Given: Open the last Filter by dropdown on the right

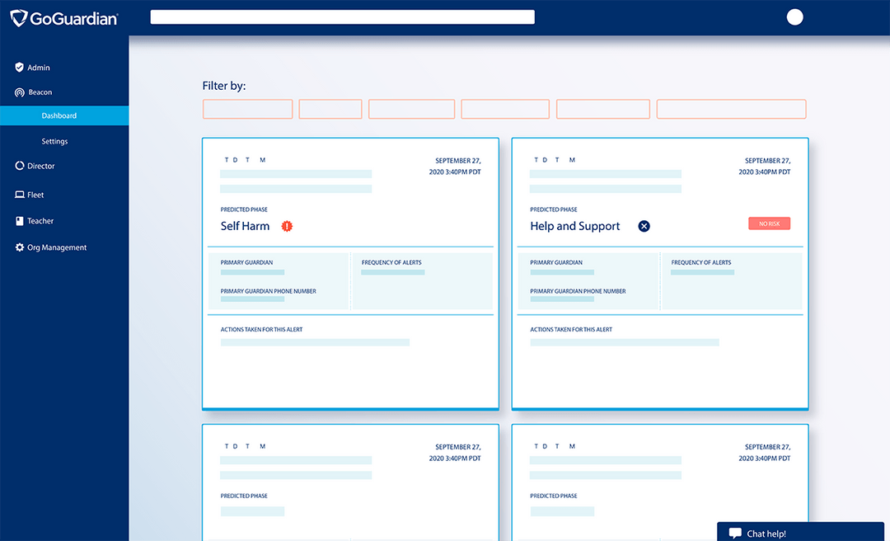Looking at the screenshot, I should 731,108.
